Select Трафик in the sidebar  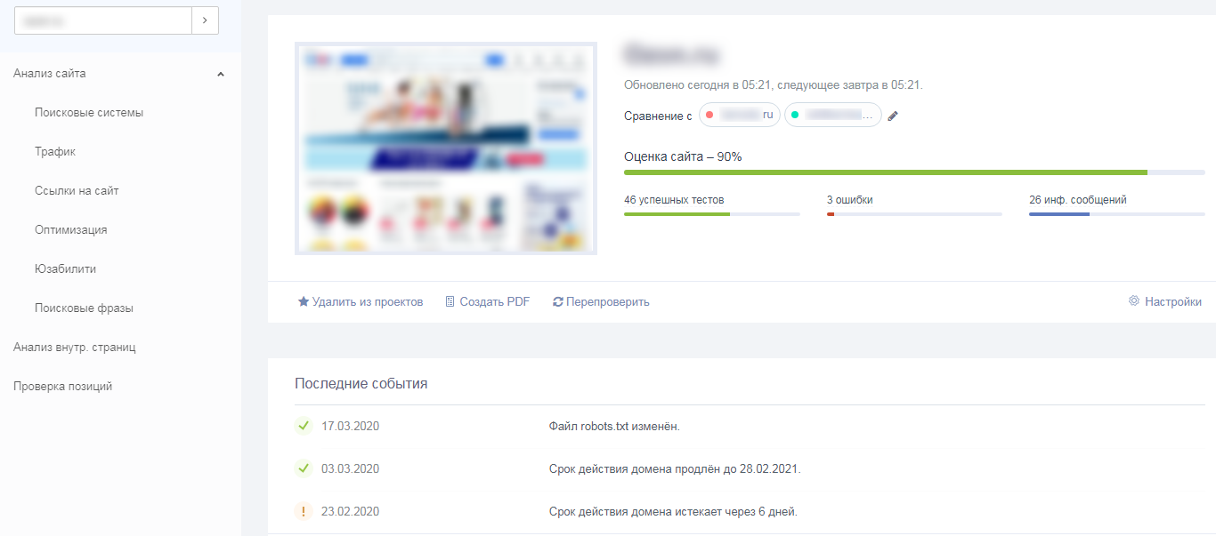pos(55,152)
